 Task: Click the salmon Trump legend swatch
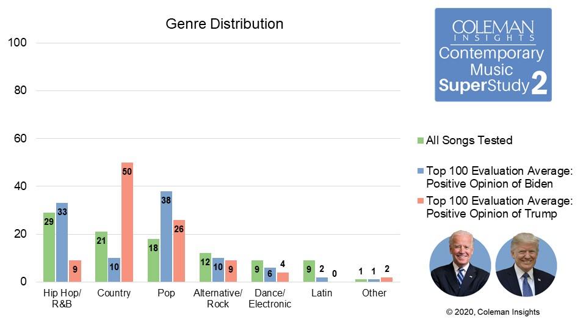click(420, 201)
